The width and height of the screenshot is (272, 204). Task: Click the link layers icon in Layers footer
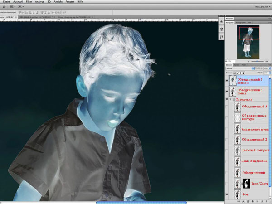pyautogui.click(x=239, y=201)
